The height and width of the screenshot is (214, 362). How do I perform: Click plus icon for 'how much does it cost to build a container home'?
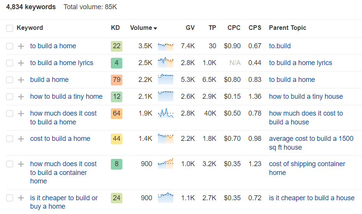coord(21,164)
